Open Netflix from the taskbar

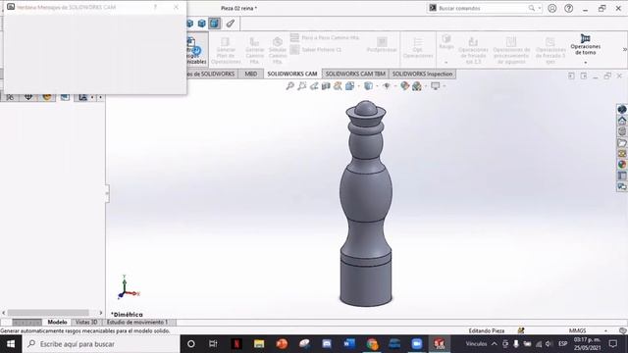pos(236,344)
